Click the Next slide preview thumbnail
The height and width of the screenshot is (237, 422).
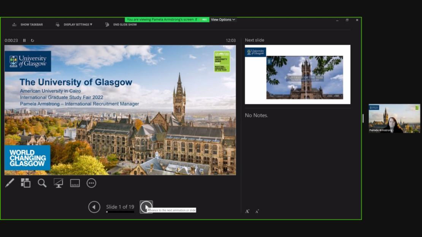click(298, 75)
